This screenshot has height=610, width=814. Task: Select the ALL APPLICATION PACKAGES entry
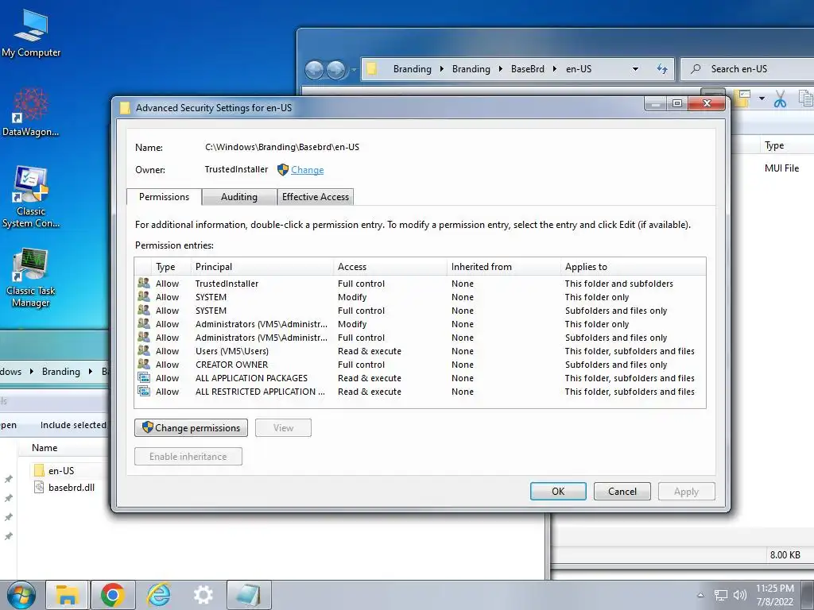coord(420,378)
